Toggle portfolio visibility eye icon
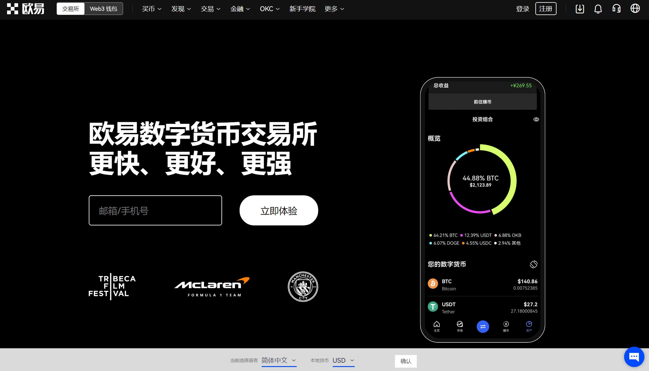The width and height of the screenshot is (649, 371). coord(536,119)
